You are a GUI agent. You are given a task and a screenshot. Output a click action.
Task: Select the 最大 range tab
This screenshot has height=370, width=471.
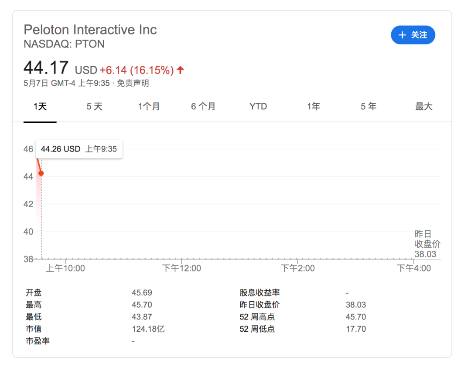click(423, 107)
